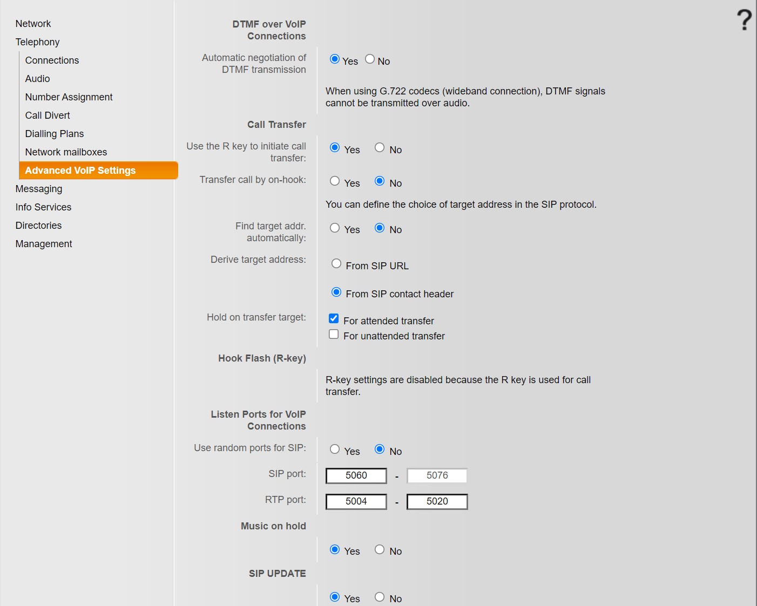
Task: Disable Music on hold with No
Action: (380, 549)
